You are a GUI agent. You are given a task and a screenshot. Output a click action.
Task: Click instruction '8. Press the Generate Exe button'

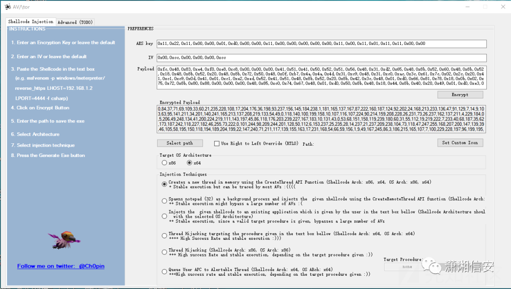tap(48, 156)
